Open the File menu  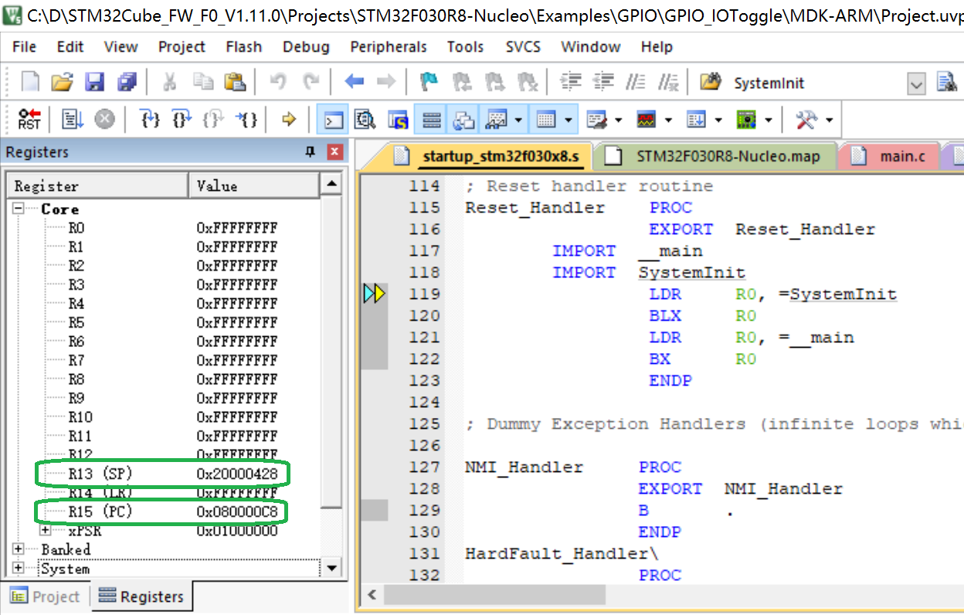point(25,47)
